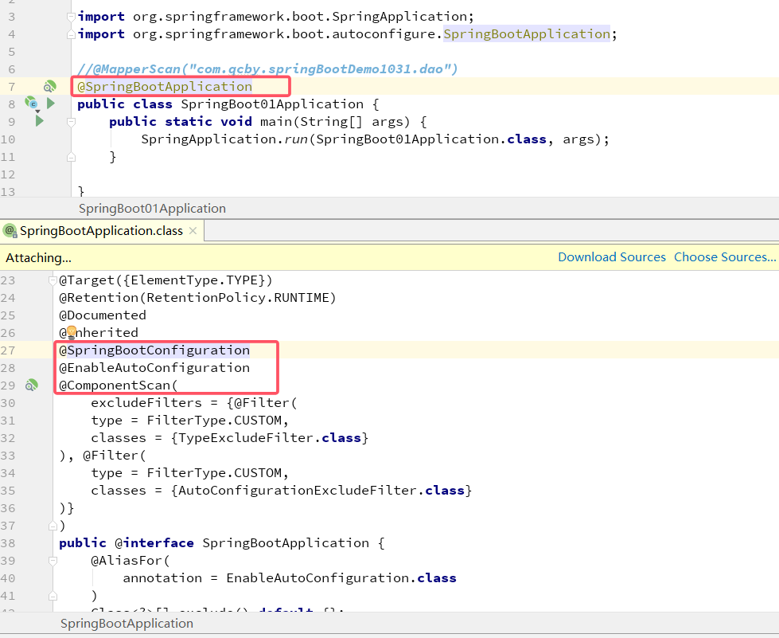Click EnableAutoConfiguration.class on line 40

coord(341,577)
